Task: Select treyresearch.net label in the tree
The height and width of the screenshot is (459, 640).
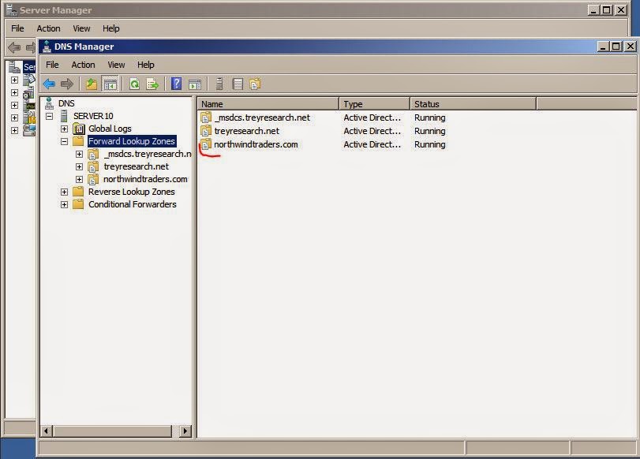Action: pos(137,166)
